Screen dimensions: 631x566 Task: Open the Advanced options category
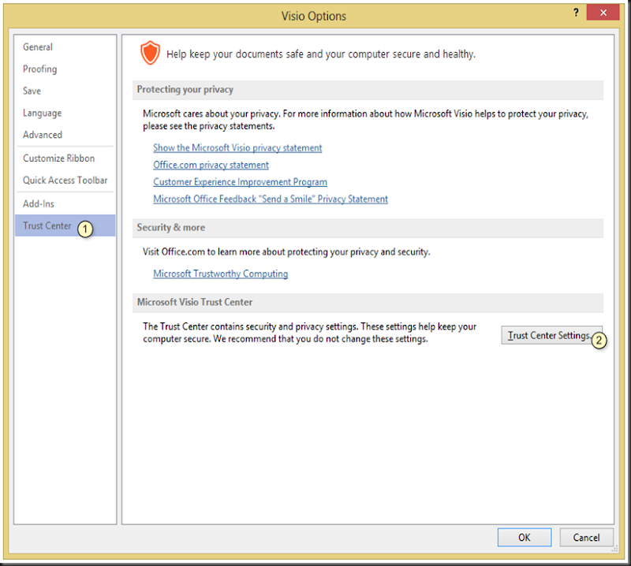[43, 135]
